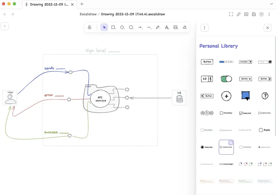Viewport: 276px width, 195px height.
Task: Select the Eraser tool
Action: 185,27
